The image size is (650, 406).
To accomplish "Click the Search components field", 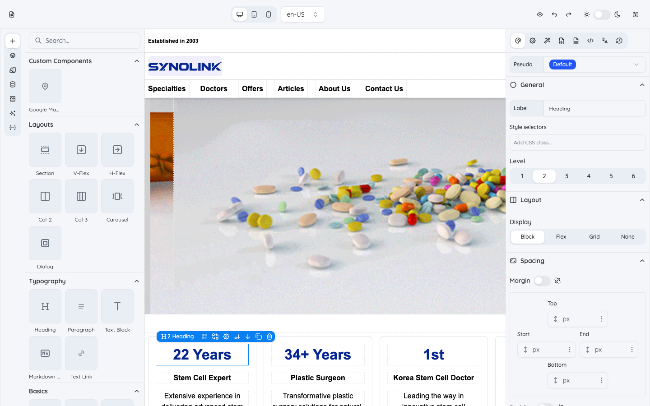I will [85, 41].
